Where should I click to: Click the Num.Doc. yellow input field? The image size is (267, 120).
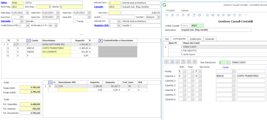coord(114,13)
